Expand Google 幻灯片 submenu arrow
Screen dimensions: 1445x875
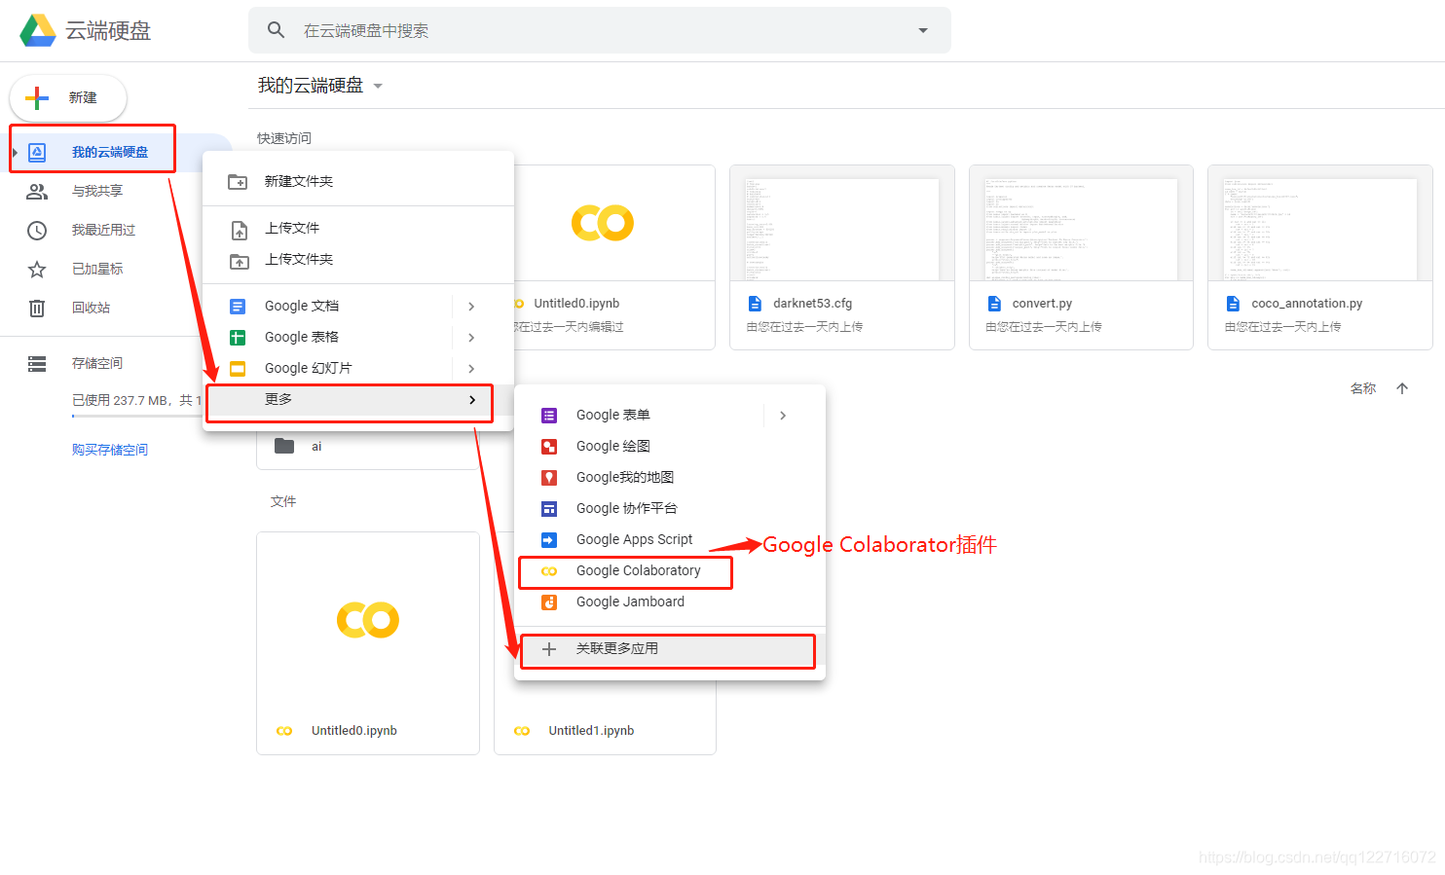click(x=471, y=369)
